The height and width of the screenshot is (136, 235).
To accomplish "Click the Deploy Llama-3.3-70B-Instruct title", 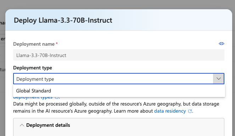I will 63,20.
